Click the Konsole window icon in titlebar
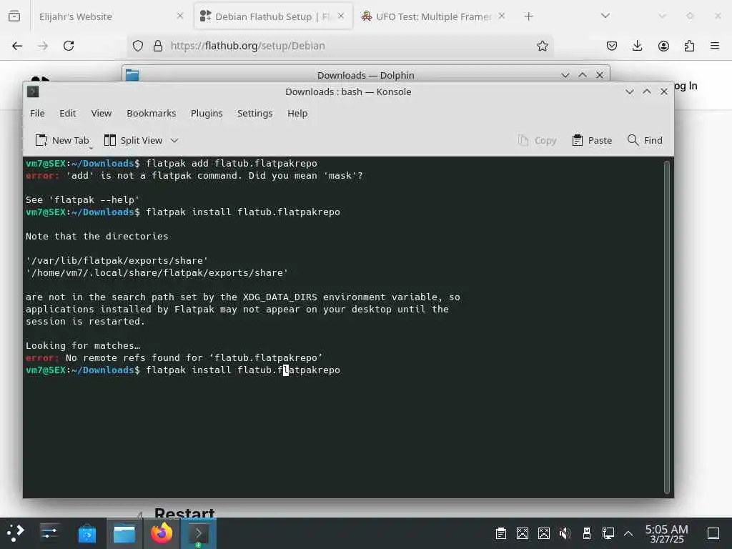The width and height of the screenshot is (732, 549). coord(33,91)
